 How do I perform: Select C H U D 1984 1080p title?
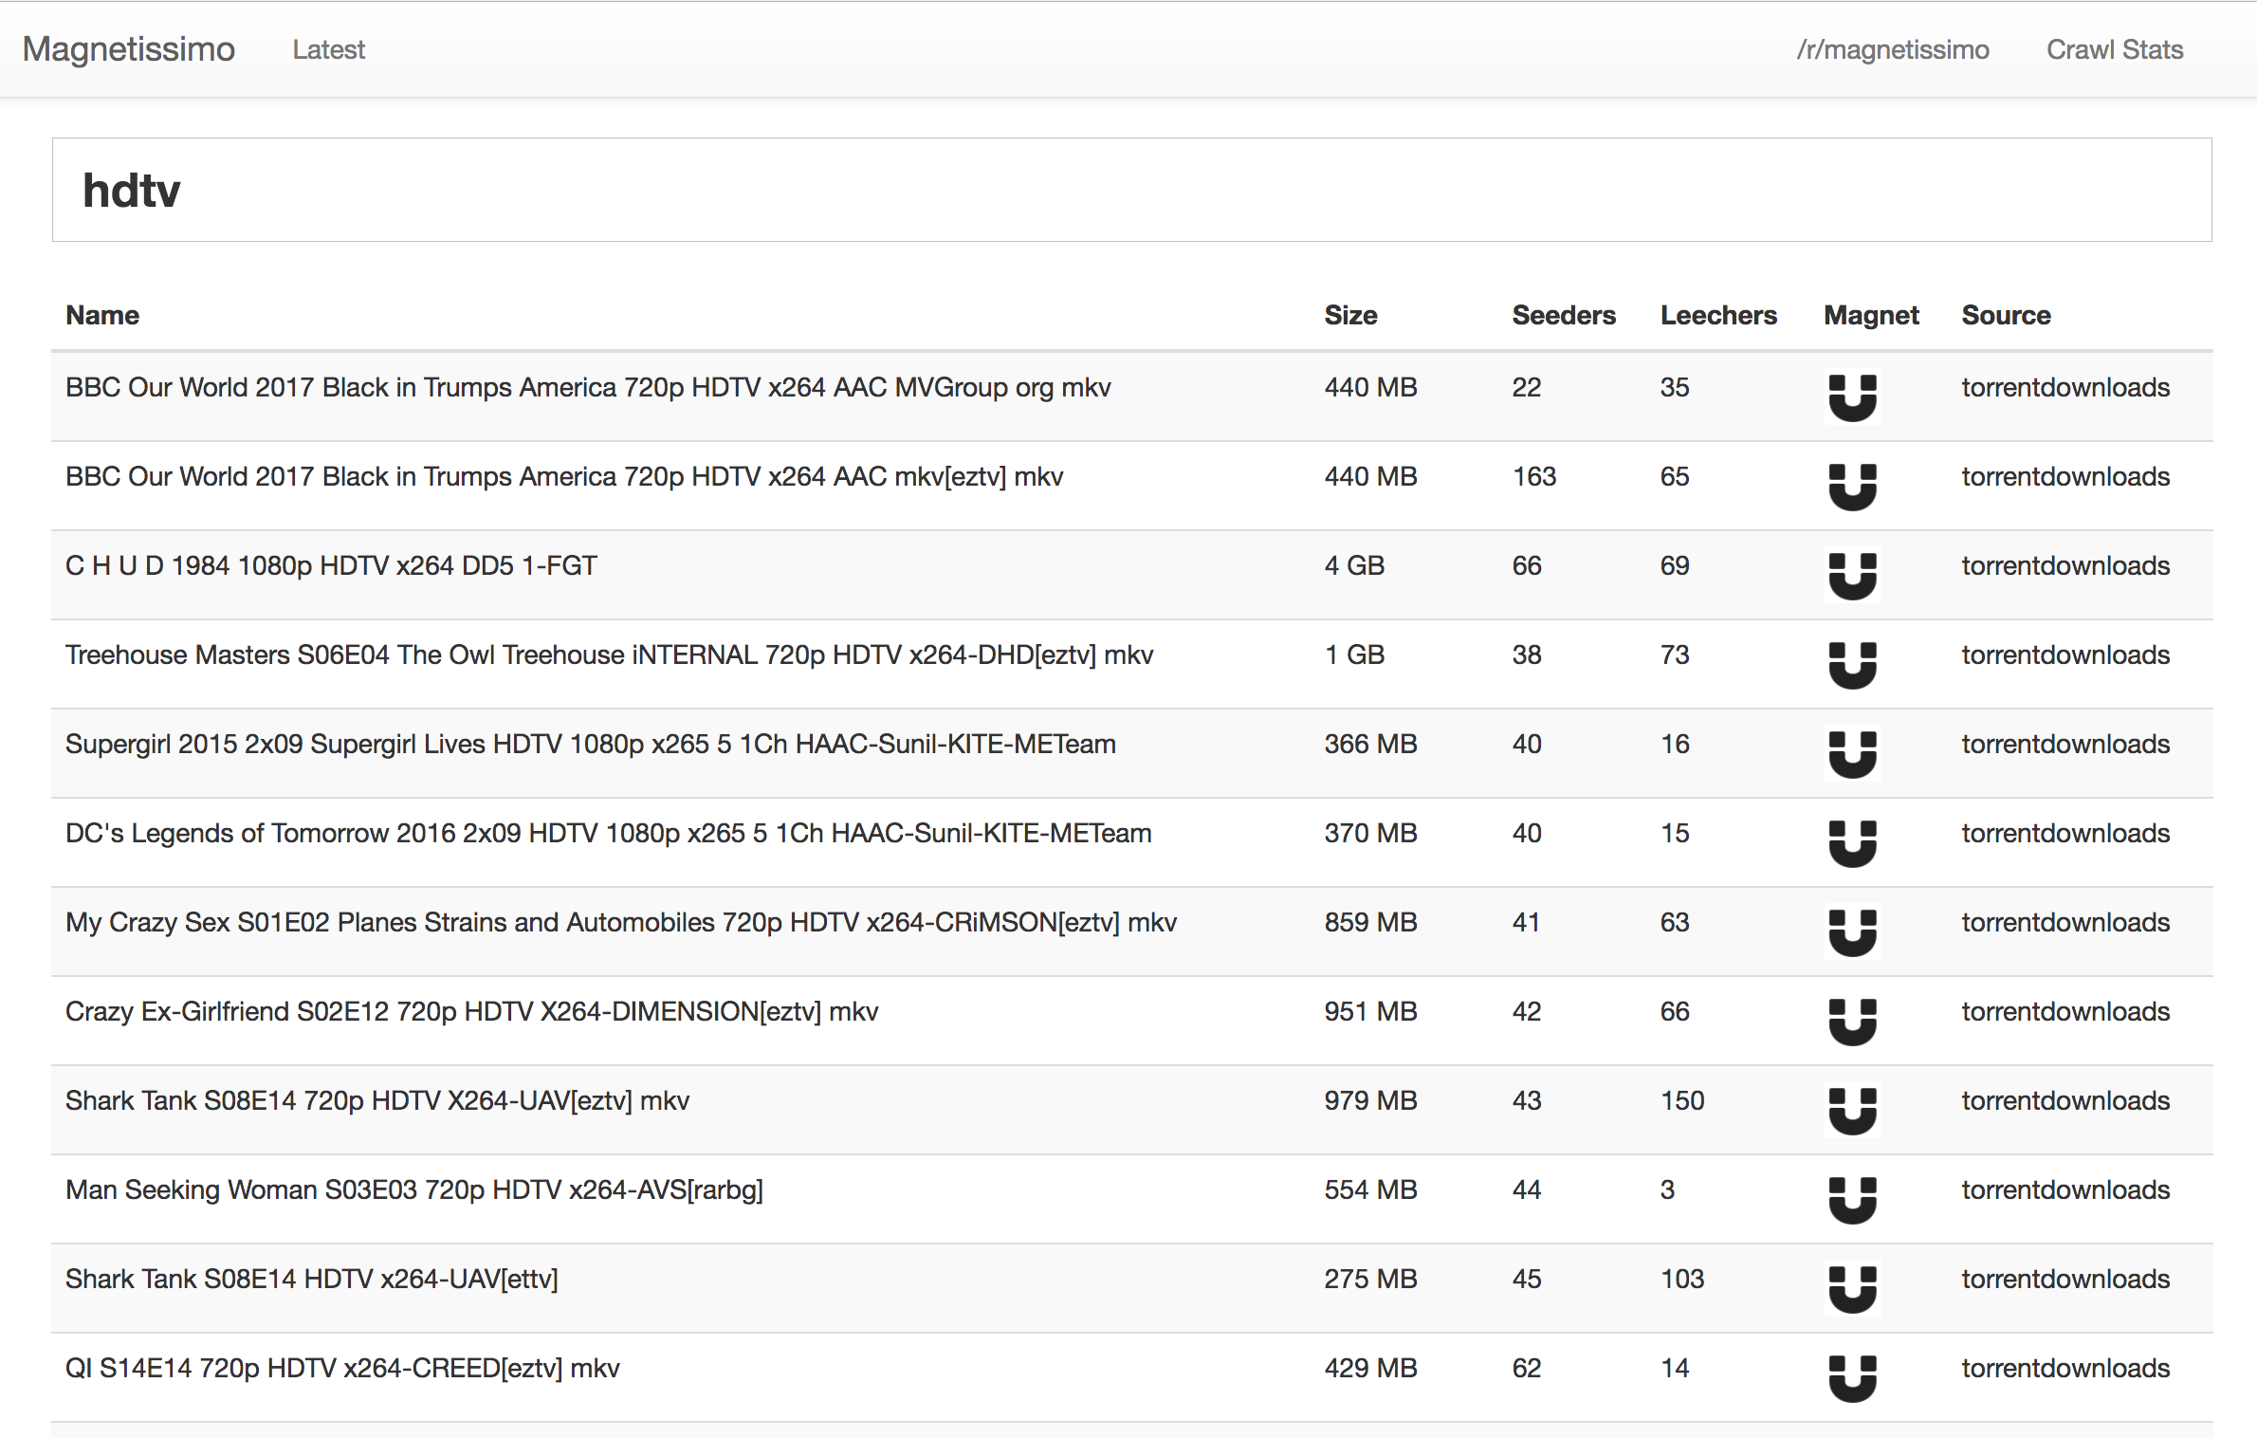pos(331,565)
